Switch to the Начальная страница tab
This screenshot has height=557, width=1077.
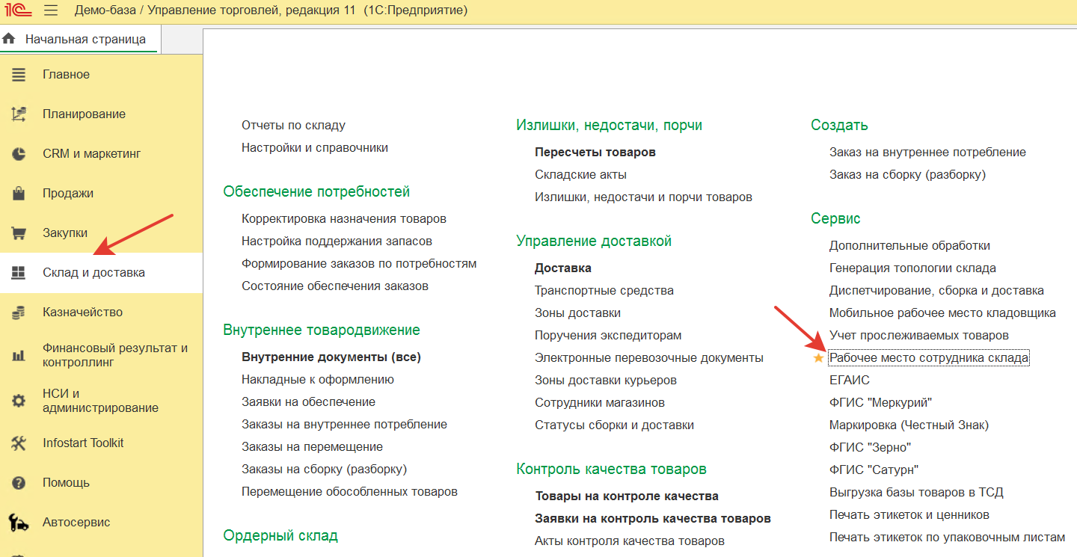click(x=79, y=39)
